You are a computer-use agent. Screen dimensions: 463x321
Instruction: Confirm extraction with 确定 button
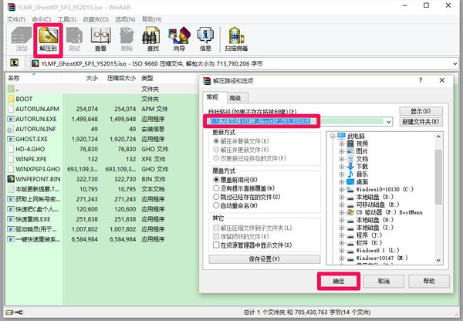click(339, 281)
